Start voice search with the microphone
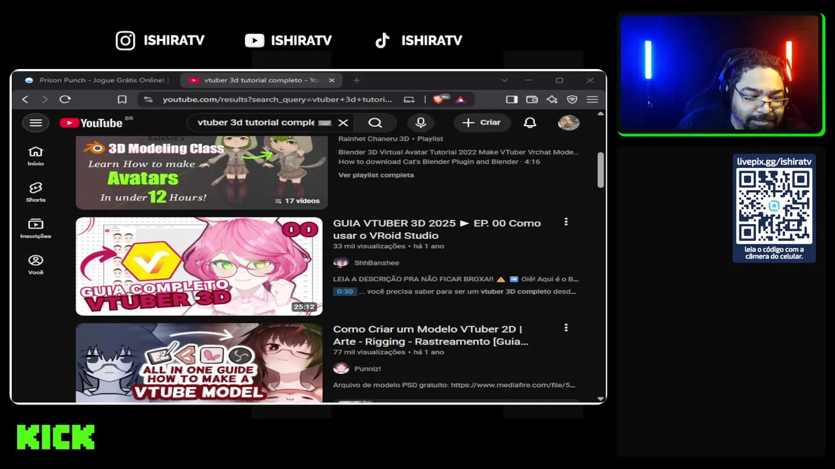The width and height of the screenshot is (835, 469). (421, 122)
